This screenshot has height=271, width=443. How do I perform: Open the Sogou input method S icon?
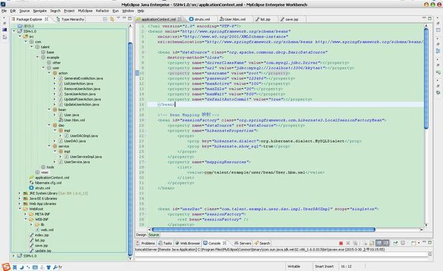tap(6, 267)
